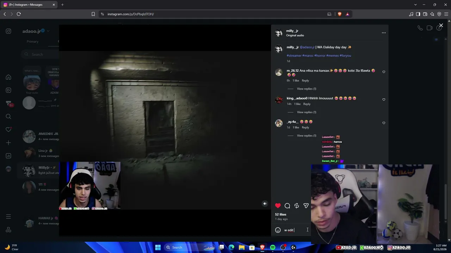Click the Original audio link
The height and width of the screenshot is (253, 451).
(x=295, y=35)
